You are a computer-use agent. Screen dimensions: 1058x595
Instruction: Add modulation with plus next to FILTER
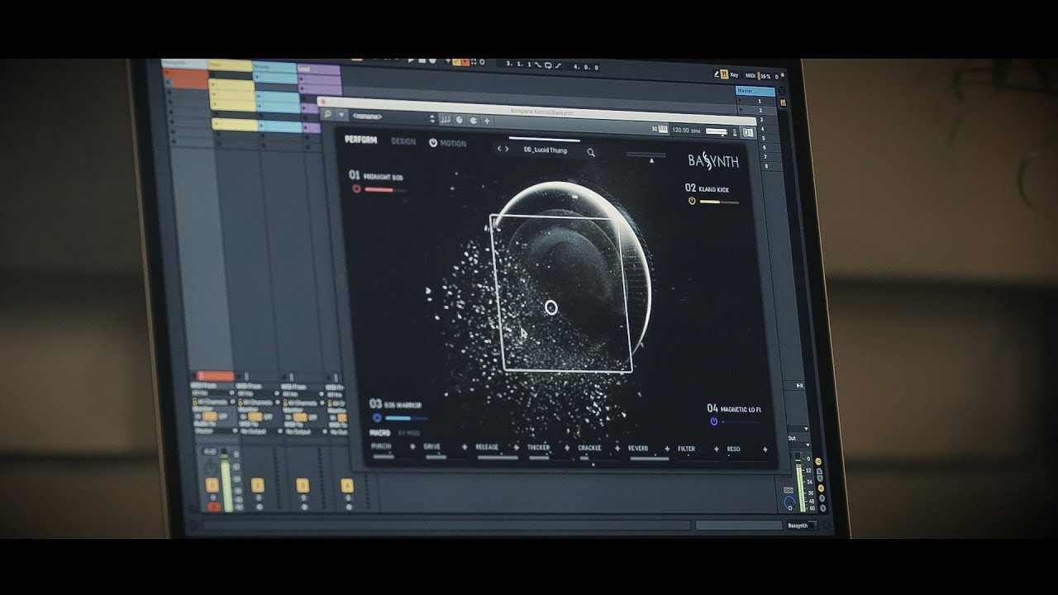click(x=716, y=450)
